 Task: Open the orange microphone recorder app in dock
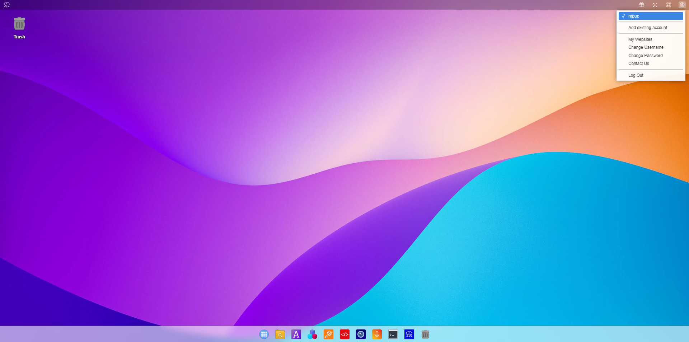[377, 334]
